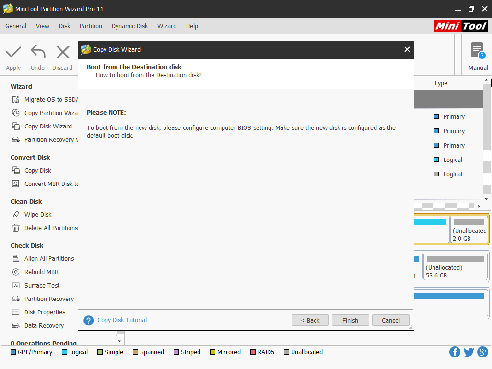
Task: Click the Check Disk section heading
Action: 27,246
